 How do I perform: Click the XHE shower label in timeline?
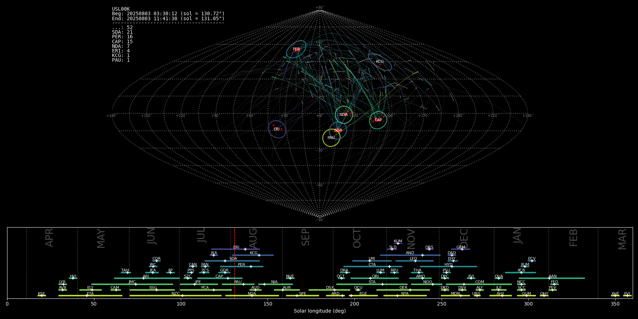(615, 294)
